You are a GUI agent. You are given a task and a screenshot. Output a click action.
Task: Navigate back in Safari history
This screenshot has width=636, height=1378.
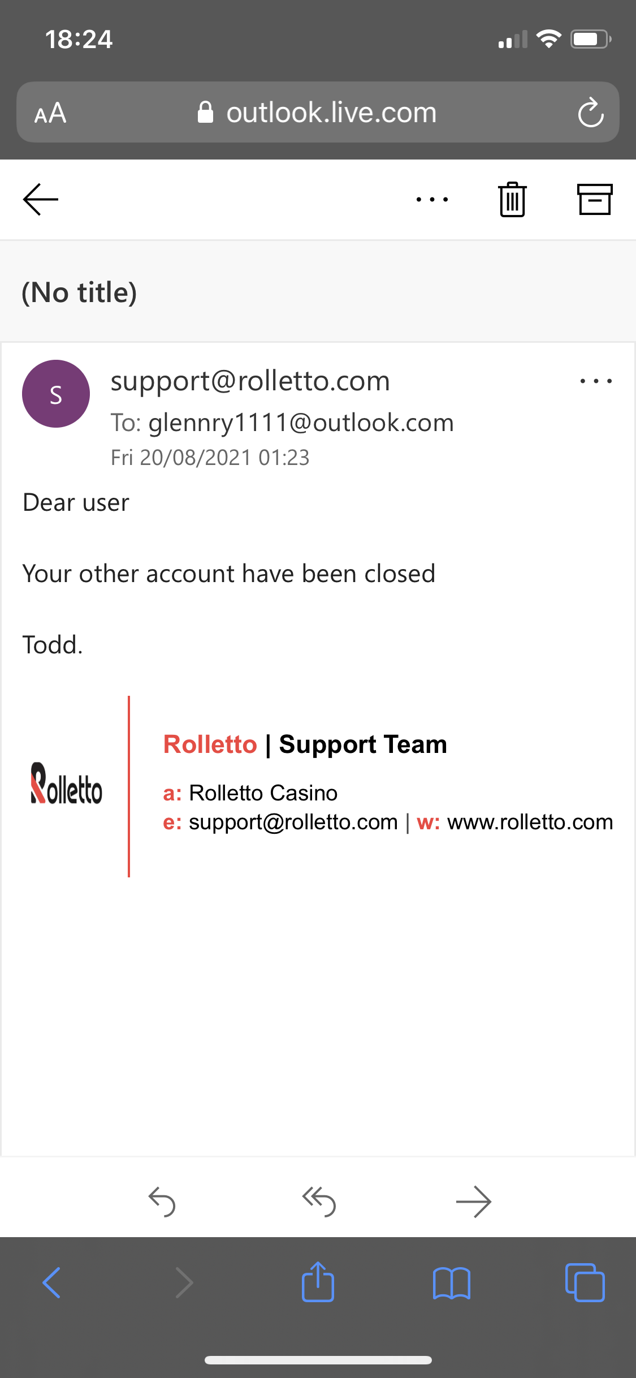click(51, 1282)
